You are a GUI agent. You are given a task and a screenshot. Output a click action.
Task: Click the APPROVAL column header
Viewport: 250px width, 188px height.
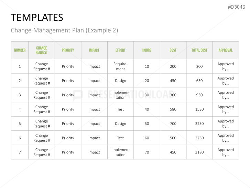(x=226, y=50)
